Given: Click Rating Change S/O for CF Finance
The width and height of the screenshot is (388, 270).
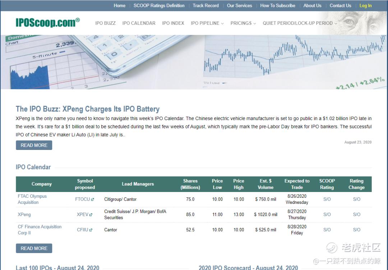Looking at the screenshot, I should click(x=357, y=230).
